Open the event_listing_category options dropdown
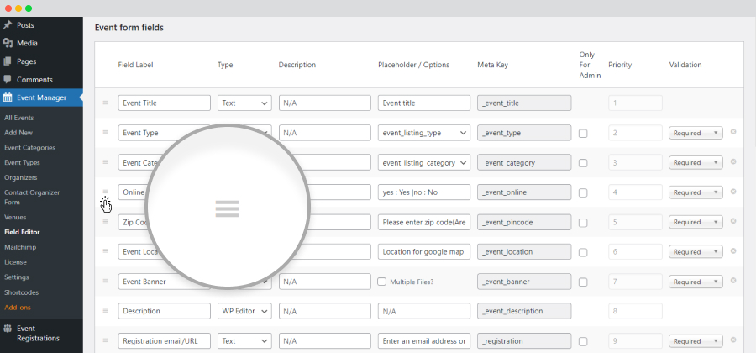 [424, 163]
